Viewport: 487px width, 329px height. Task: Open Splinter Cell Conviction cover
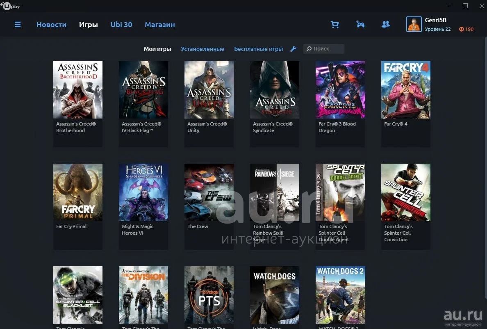405,192
